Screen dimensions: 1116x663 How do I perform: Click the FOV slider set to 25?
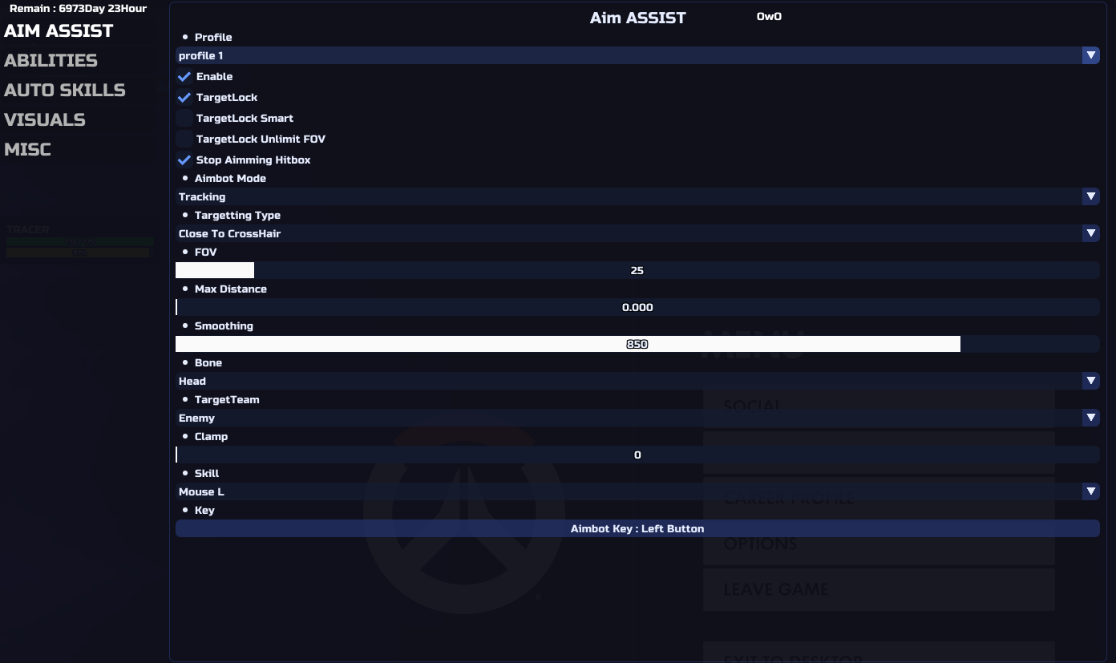pos(637,270)
